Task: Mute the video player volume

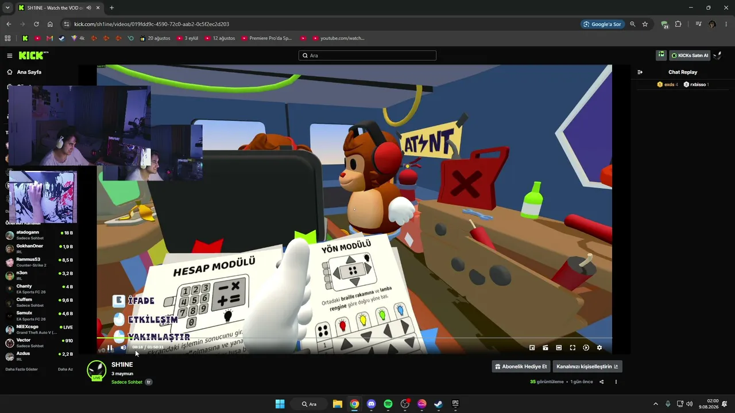Action: click(123, 348)
